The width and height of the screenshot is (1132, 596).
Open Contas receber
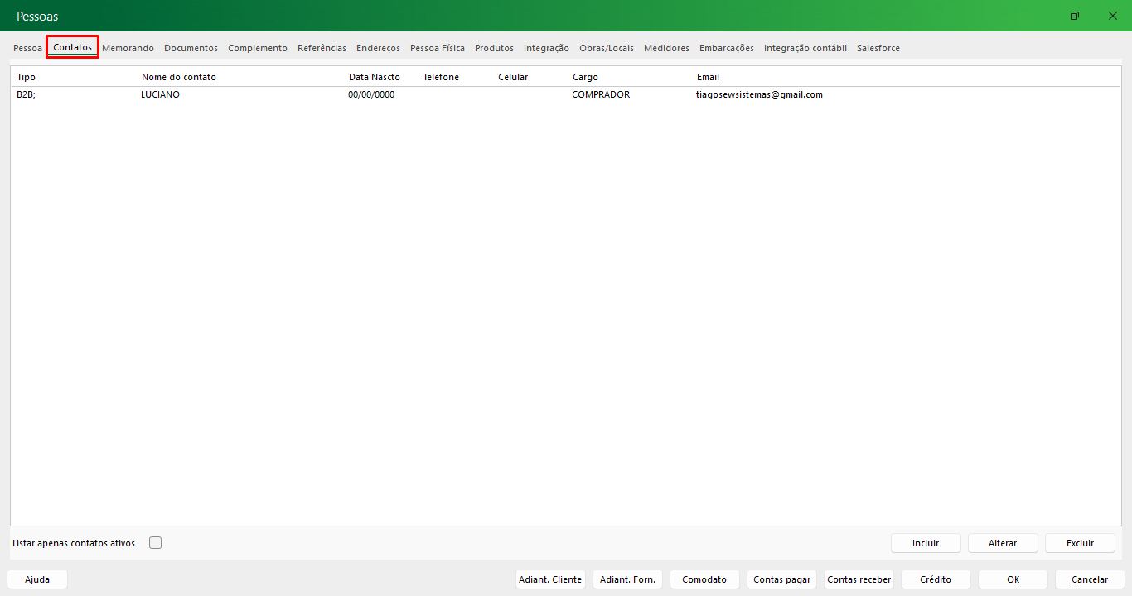[859, 579]
